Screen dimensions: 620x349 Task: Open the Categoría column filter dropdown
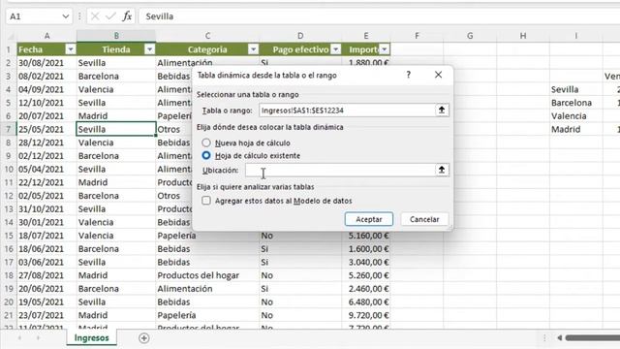(x=253, y=49)
